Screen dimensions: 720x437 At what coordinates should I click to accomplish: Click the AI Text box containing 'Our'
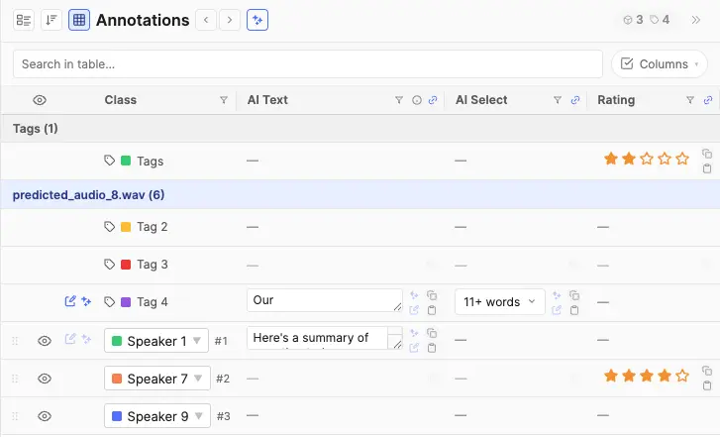tap(324, 300)
